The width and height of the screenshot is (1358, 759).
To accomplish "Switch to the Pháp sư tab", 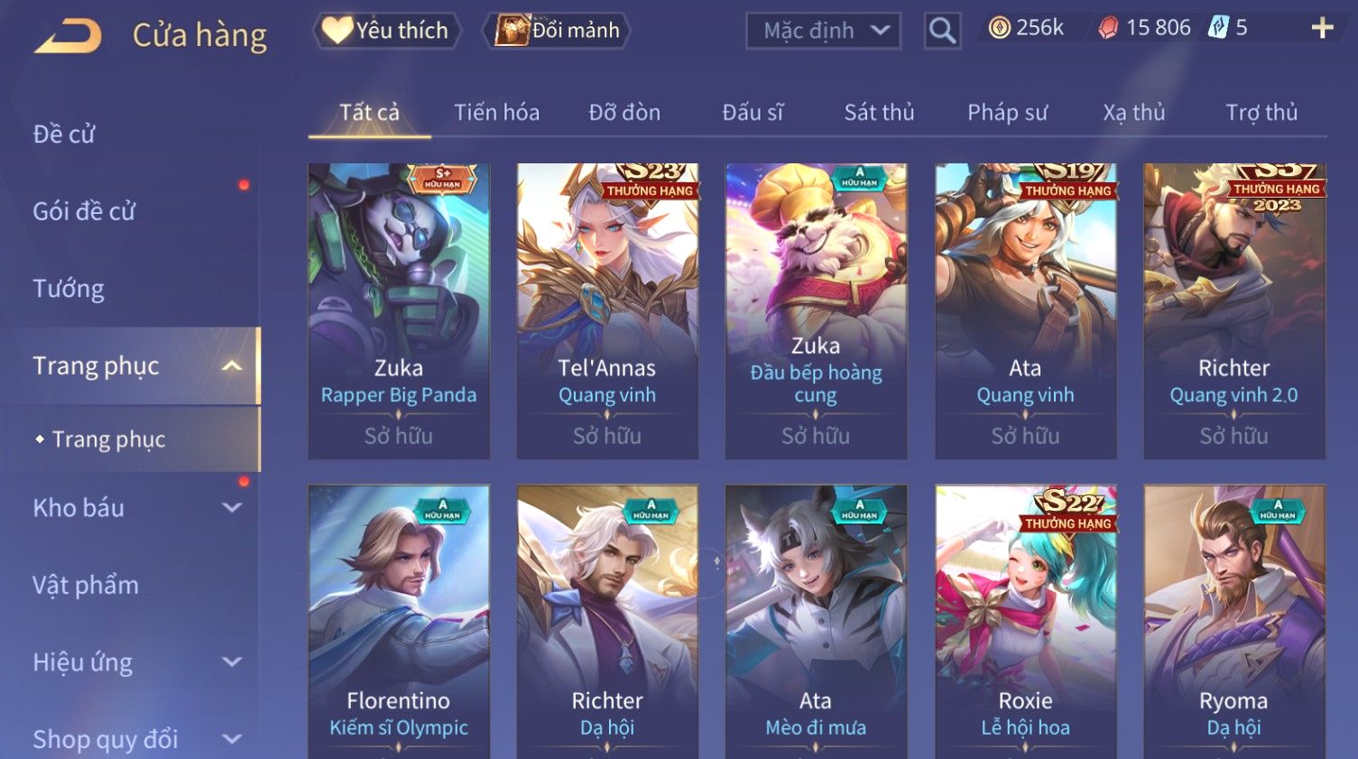I will click(1007, 113).
